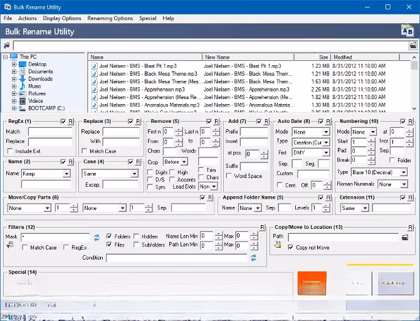Reset Name (2) with its R button
Screen dimensions: 420x321
[x=70, y=162]
